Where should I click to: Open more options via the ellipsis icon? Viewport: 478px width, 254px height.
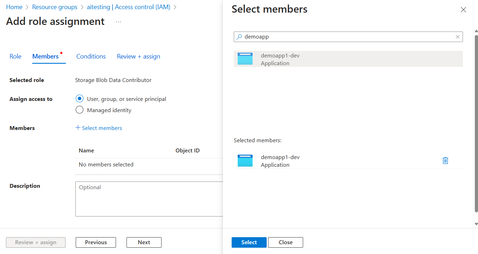[118, 21]
